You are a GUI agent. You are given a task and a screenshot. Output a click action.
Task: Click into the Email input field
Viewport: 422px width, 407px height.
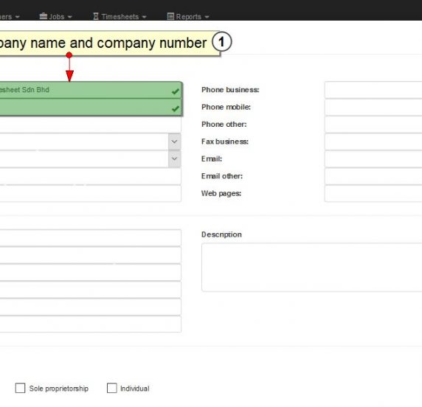point(373,159)
